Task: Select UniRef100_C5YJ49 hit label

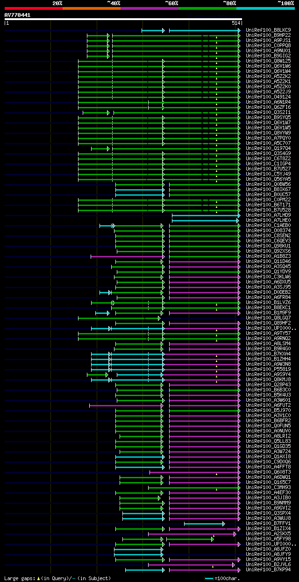Action: (268, 174)
